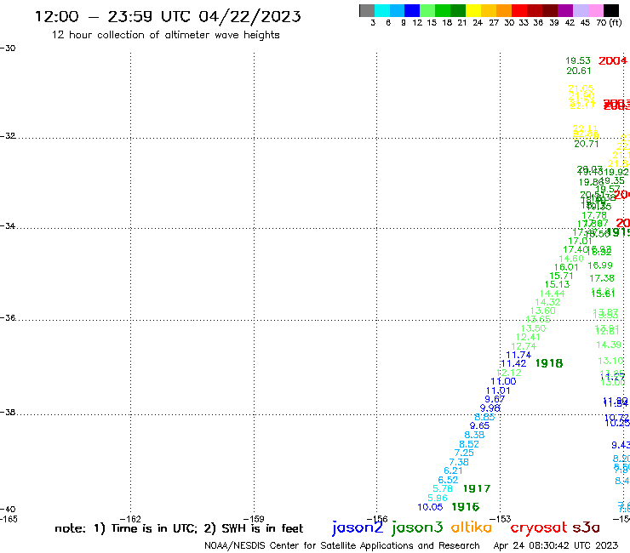Click the wave height value 6.21

[x=453, y=470]
